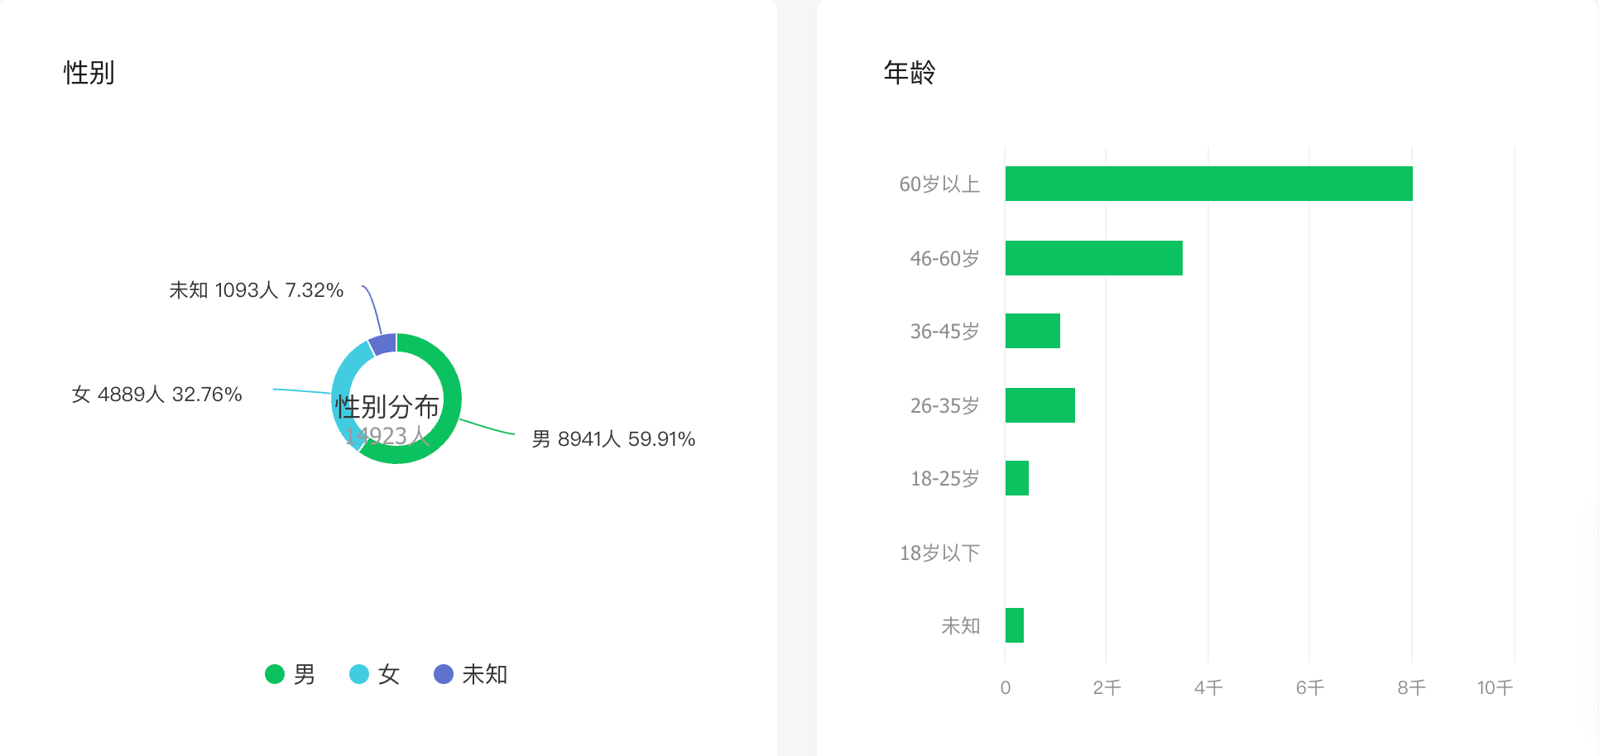Click the 8千 axis tick label
Image resolution: width=1599 pixels, height=756 pixels.
pyautogui.click(x=1411, y=687)
